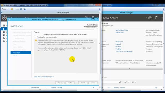Open More about installation options link
Viewport: 165px width, 93px height.
[x=44, y=77]
